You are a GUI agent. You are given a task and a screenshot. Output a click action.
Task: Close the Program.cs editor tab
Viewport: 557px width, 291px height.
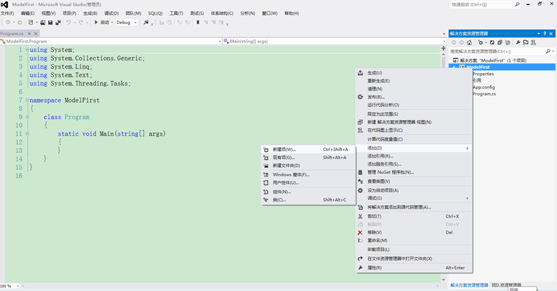tap(36, 34)
